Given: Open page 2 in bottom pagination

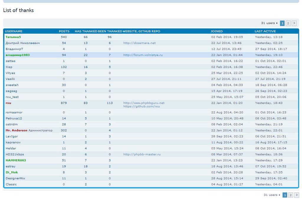Looking at the screenshot, I should (x=290, y=195).
